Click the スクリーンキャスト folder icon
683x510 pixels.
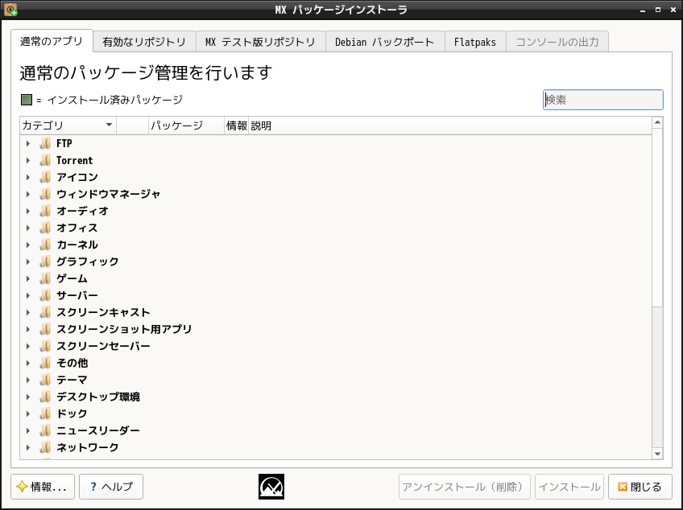45,312
